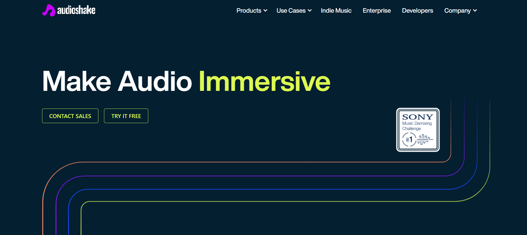This screenshot has width=527, height=235.
Task: Visit the Developers page
Action: coord(417,11)
